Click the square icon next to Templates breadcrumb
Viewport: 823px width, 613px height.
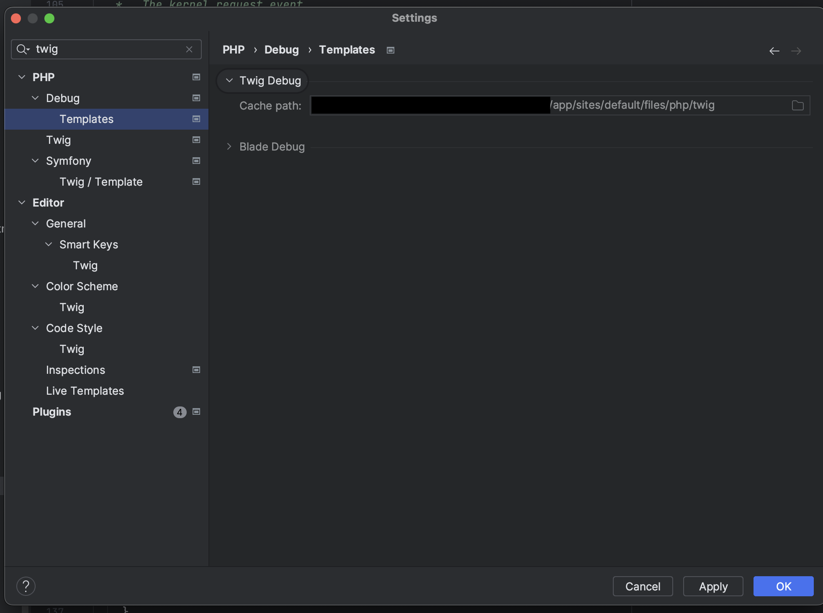point(390,50)
